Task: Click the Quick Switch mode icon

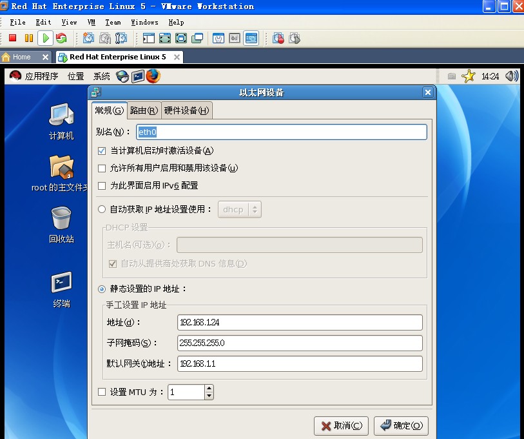Action: [165, 38]
